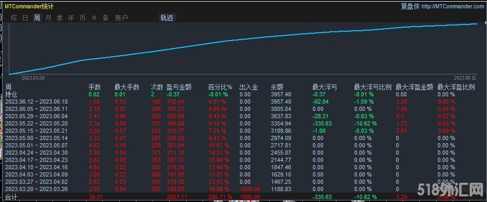This screenshot has width=487, height=202.
Task: Select the week row 2023.06.05 ~ 2023.06.11
Action: pyautogui.click(x=36, y=109)
